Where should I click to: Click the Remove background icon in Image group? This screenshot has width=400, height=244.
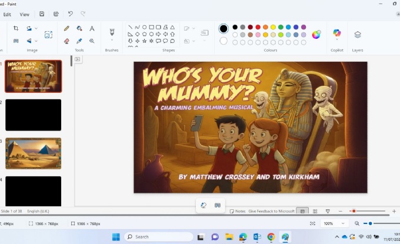coord(16,41)
